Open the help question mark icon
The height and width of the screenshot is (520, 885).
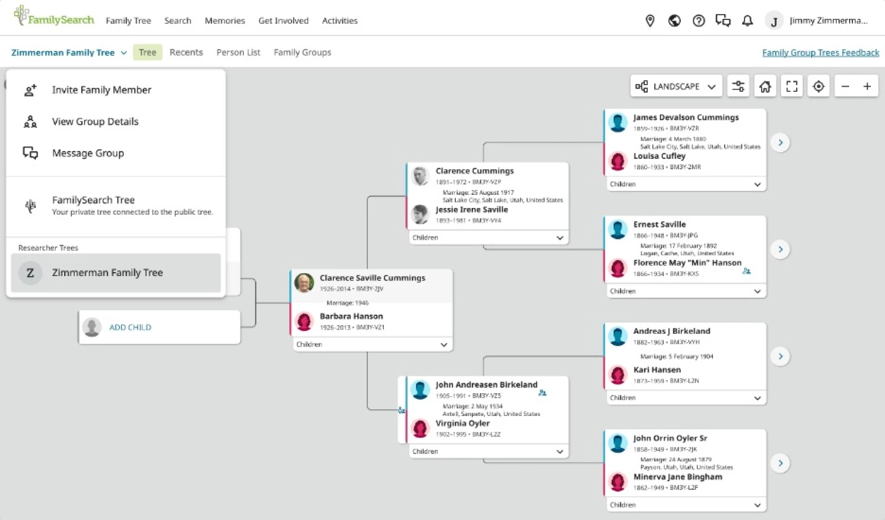tap(699, 21)
